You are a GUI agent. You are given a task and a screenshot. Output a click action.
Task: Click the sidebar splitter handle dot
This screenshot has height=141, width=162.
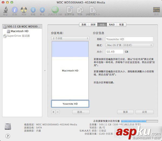tap(45, 70)
